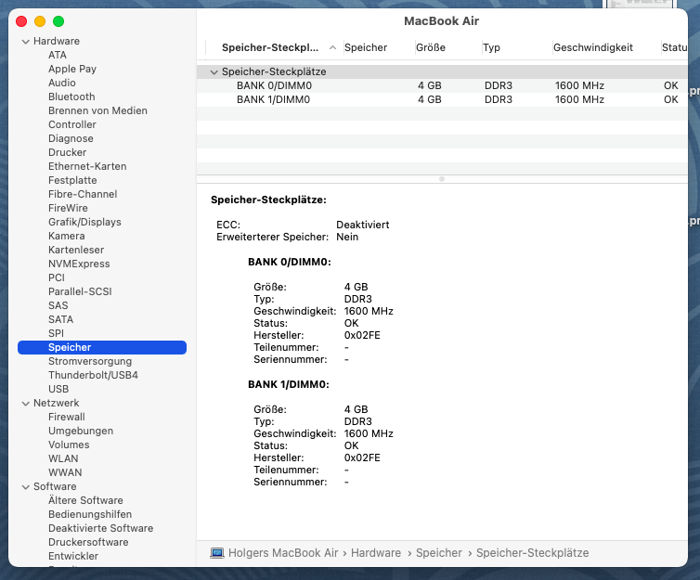Click the Netzwerk section heading
Screen dimensions: 700x580
click(x=57, y=403)
